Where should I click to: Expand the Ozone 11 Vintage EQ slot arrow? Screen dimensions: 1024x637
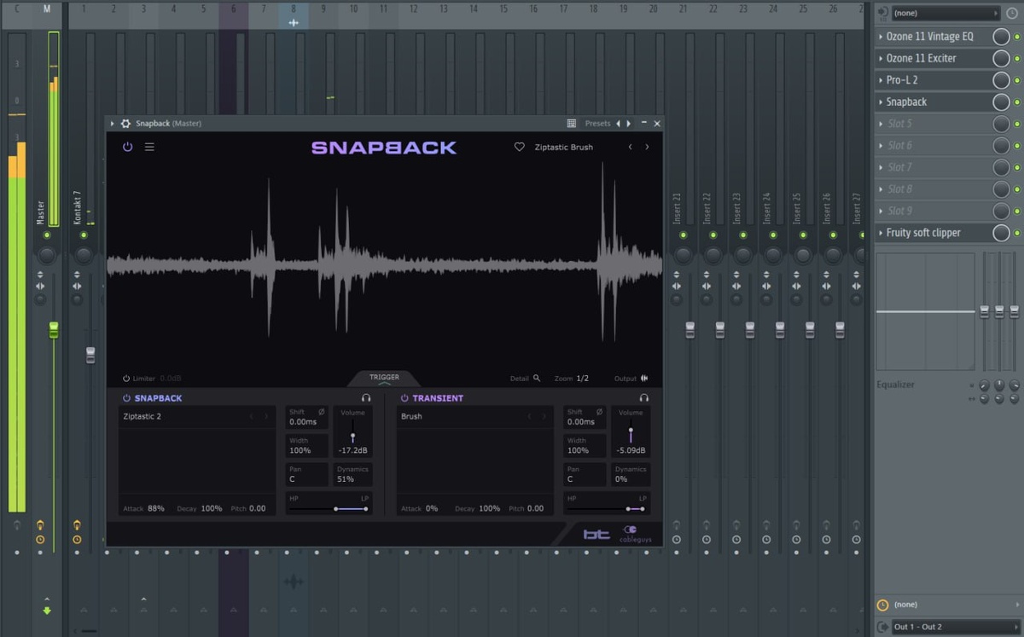881,37
